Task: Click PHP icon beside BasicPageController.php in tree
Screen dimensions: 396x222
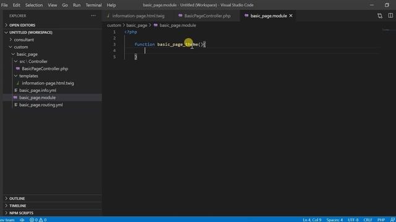Action: [x=18, y=68]
